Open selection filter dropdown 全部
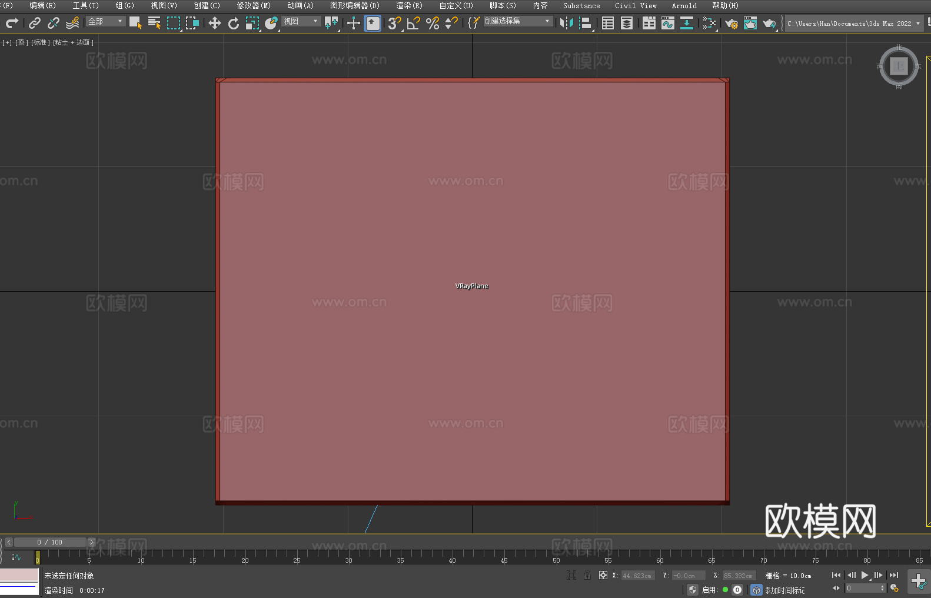Viewport: 931px width, 598px height. 105,21
